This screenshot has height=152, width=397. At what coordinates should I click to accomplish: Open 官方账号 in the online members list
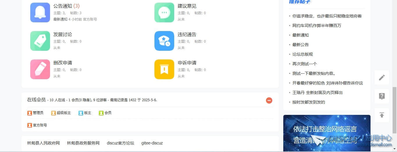click(40, 125)
